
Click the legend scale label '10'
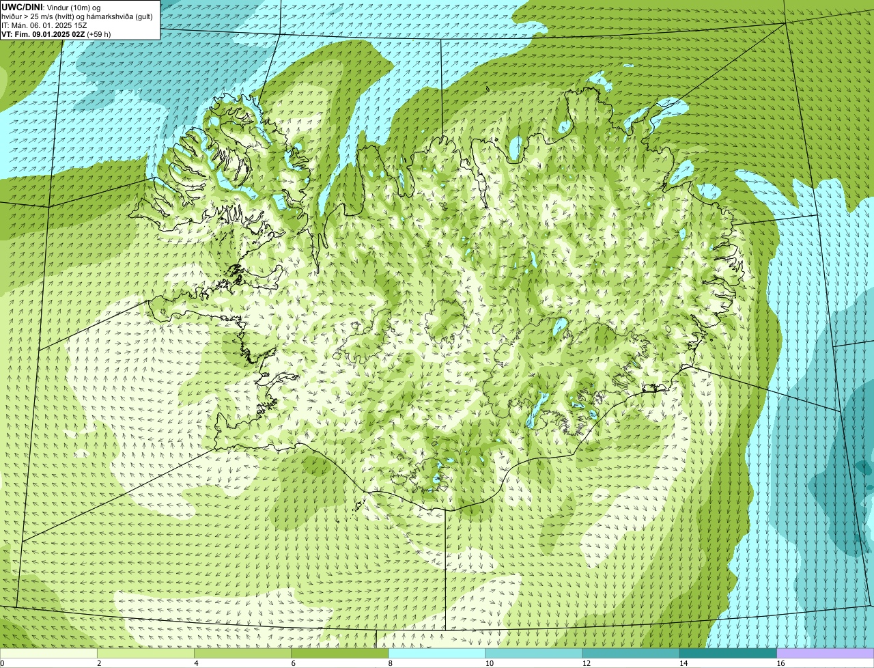pyautogui.click(x=490, y=663)
